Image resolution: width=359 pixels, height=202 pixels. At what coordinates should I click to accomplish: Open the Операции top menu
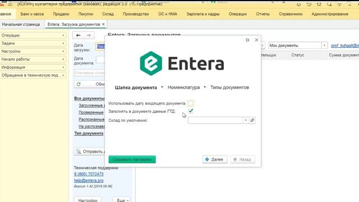point(238,14)
